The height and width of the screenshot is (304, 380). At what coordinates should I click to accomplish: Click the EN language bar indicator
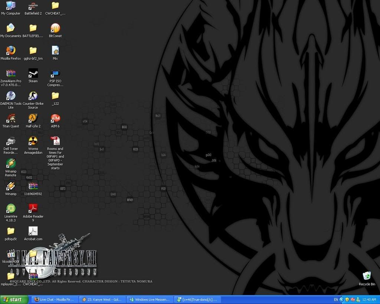(x=335, y=300)
